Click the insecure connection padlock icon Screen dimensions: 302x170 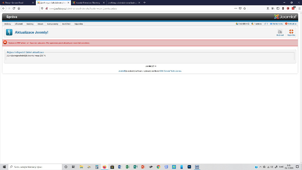click(x=46, y=8)
